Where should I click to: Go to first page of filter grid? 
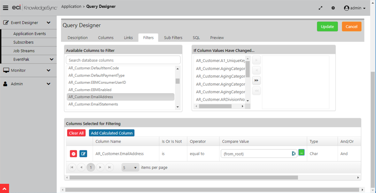pos(72,168)
